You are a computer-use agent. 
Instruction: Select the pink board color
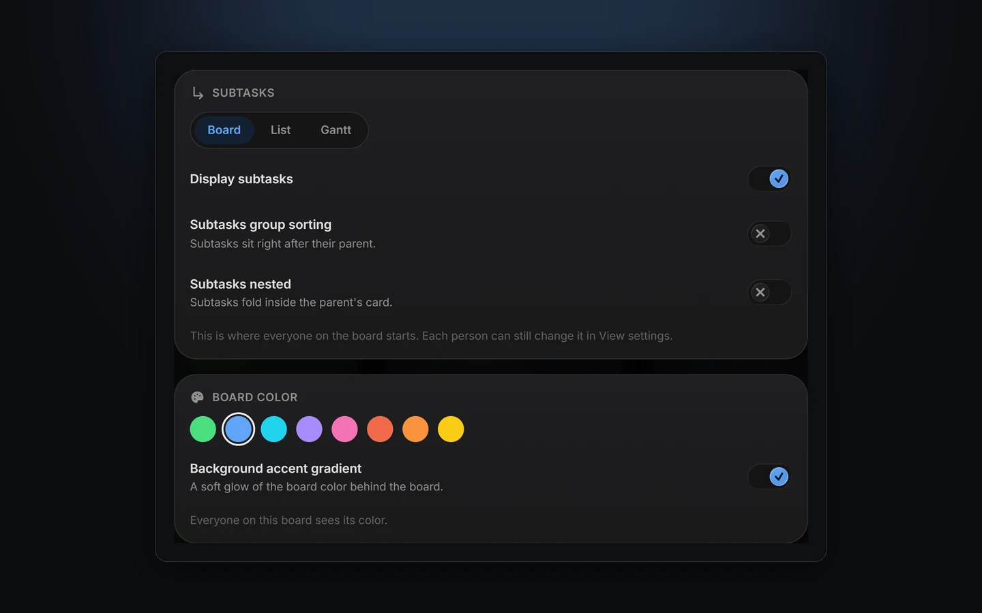click(x=344, y=429)
